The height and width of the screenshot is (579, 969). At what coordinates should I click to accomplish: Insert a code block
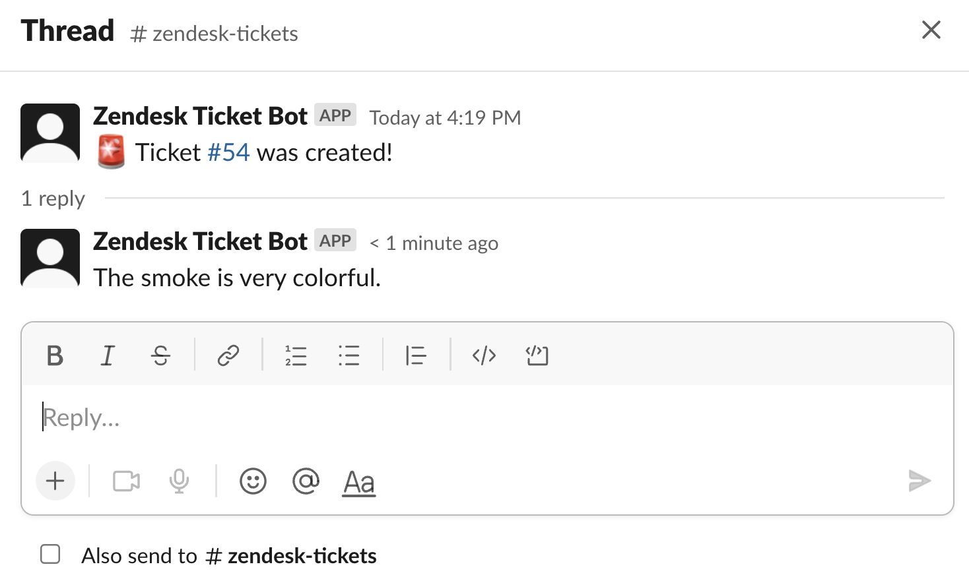(x=537, y=355)
